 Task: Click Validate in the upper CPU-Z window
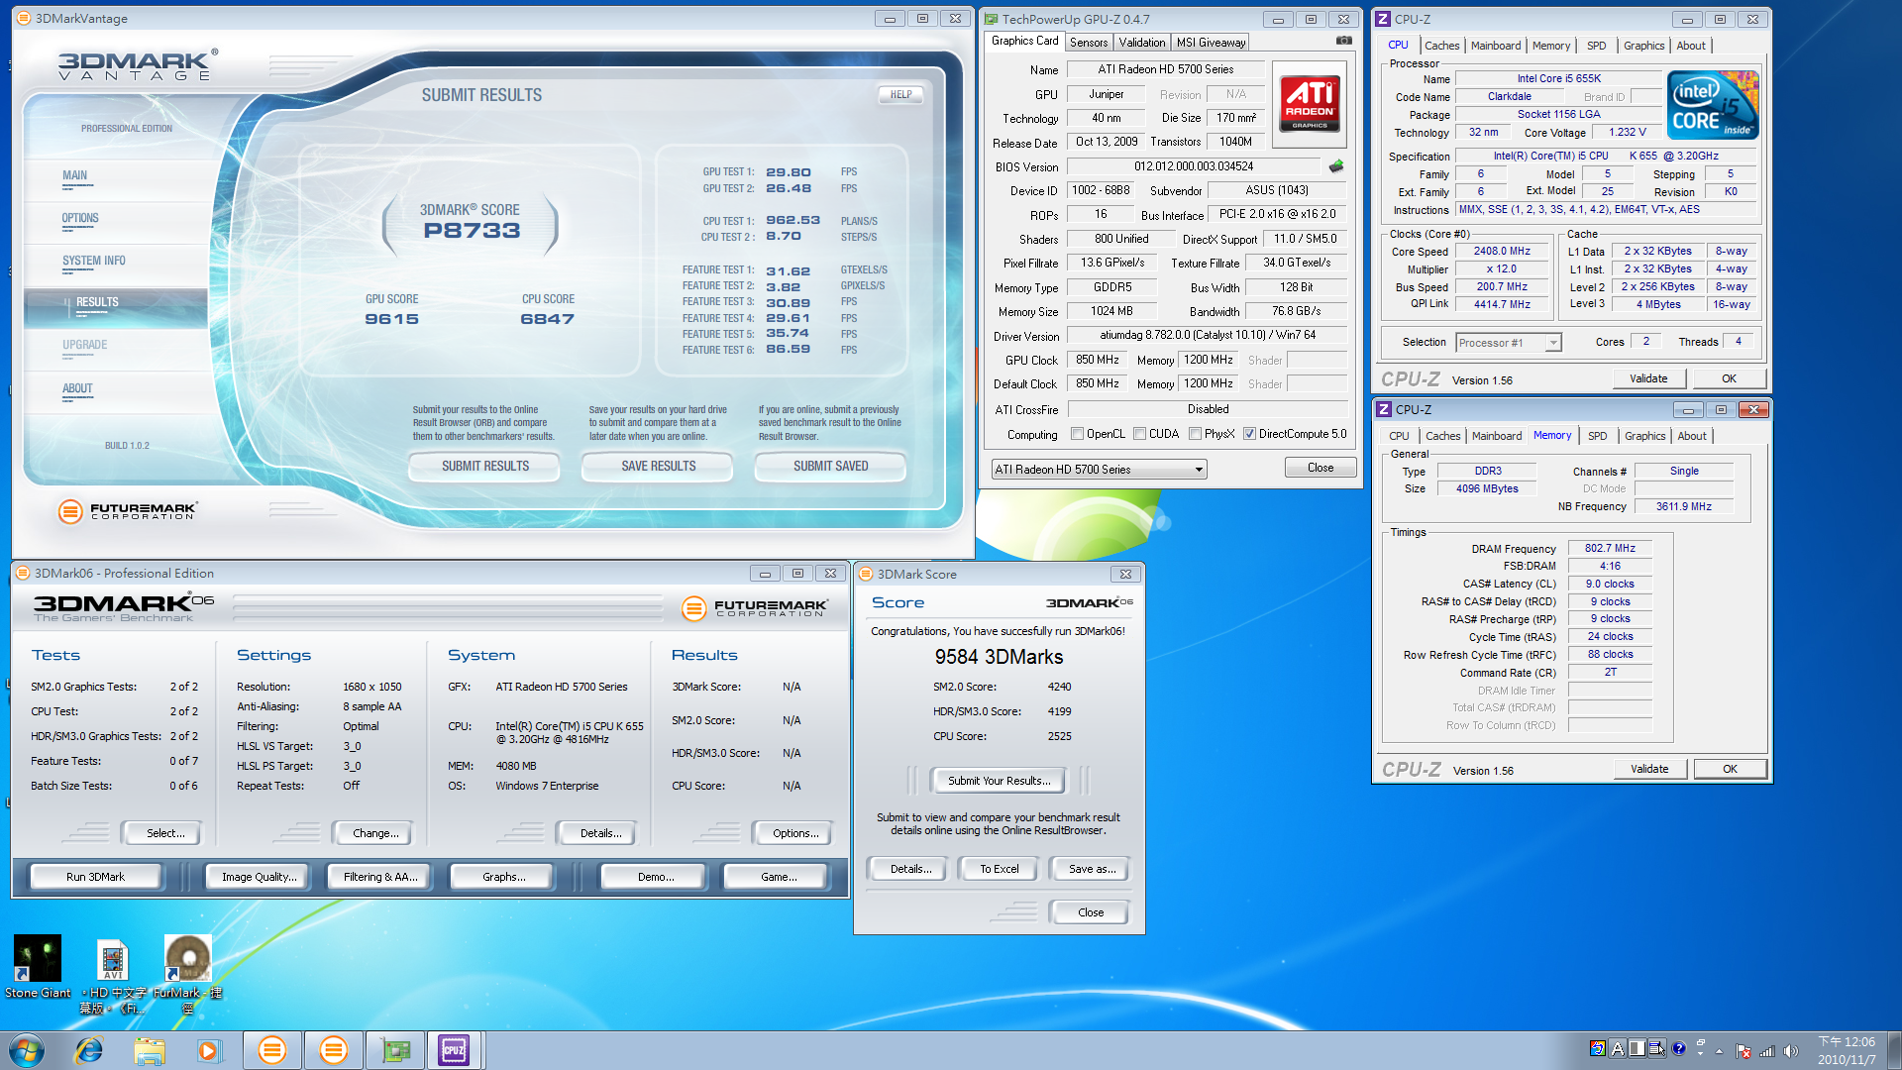[1647, 378]
